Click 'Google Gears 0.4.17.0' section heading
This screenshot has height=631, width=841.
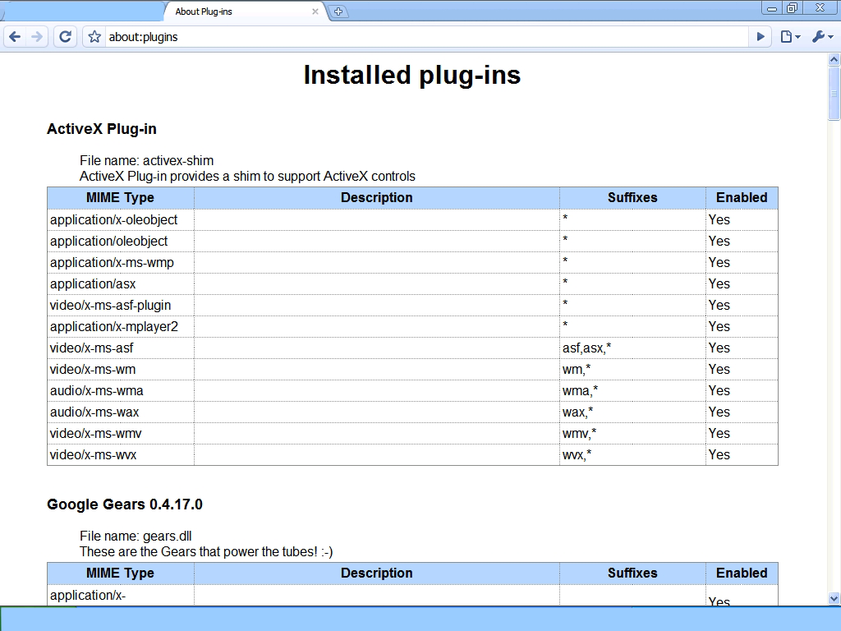(125, 504)
